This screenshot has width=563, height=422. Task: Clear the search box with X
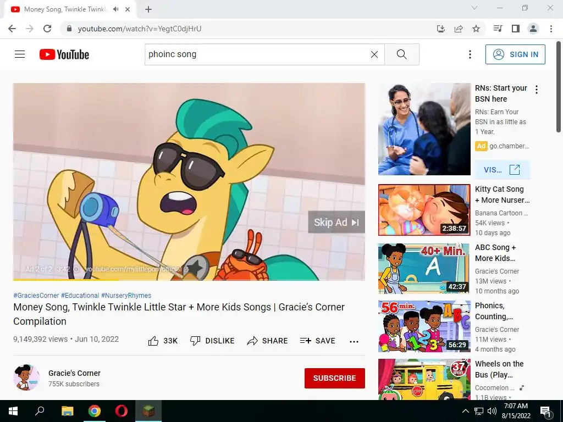point(374,54)
